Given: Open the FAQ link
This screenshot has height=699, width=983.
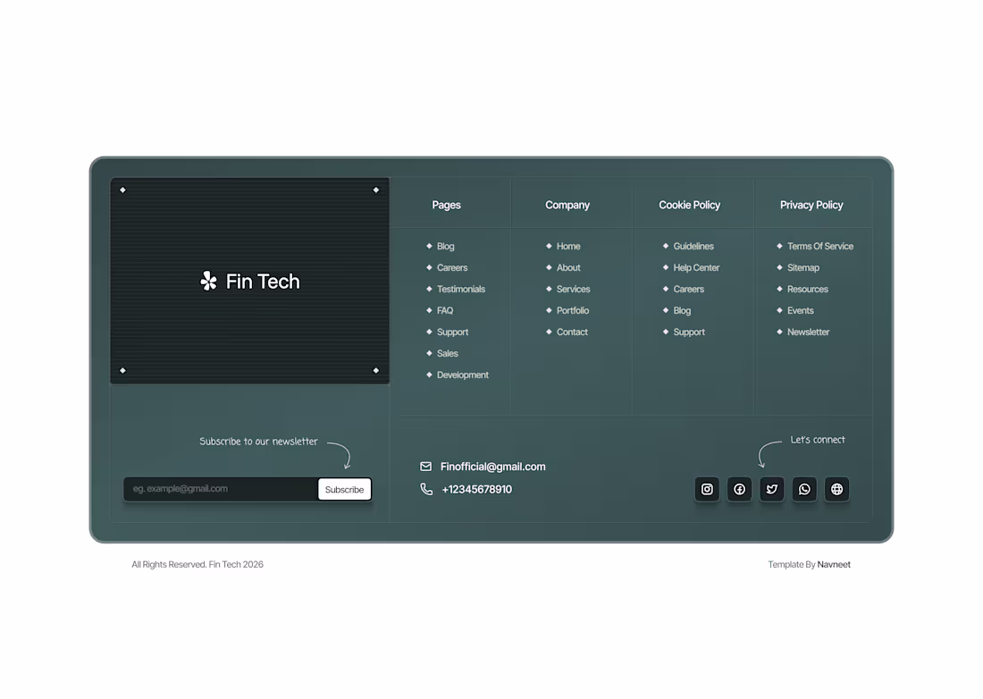Looking at the screenshot, I should tap(444, 310).
